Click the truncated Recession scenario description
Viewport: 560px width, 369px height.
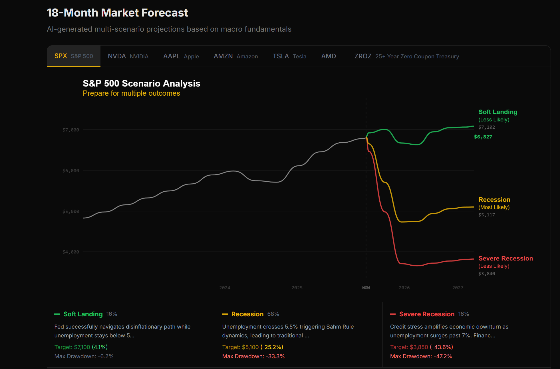(x=288, y=331)
